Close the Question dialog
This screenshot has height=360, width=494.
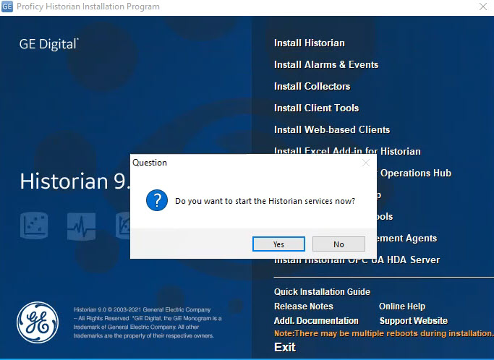pyautogui.click(x=366, y=163)
